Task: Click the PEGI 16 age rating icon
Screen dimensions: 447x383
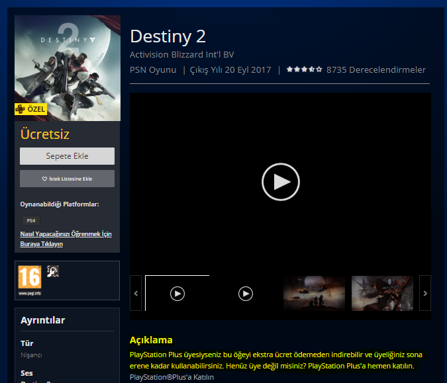Action: click(30, 277)
